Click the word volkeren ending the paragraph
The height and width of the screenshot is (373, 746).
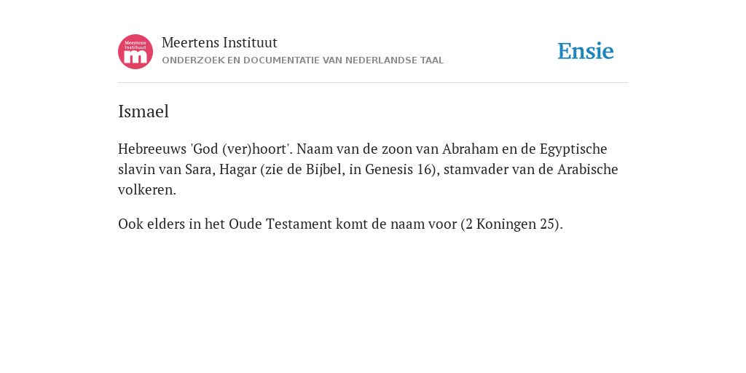coord(147,190)
